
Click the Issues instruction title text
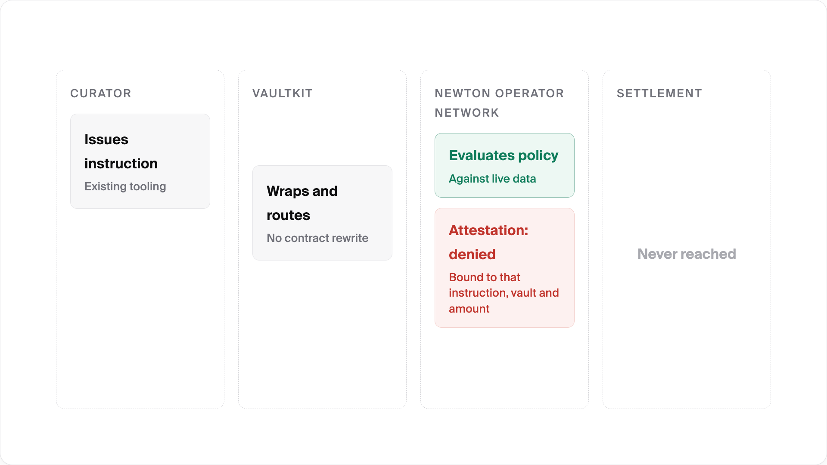click(121, 152)
